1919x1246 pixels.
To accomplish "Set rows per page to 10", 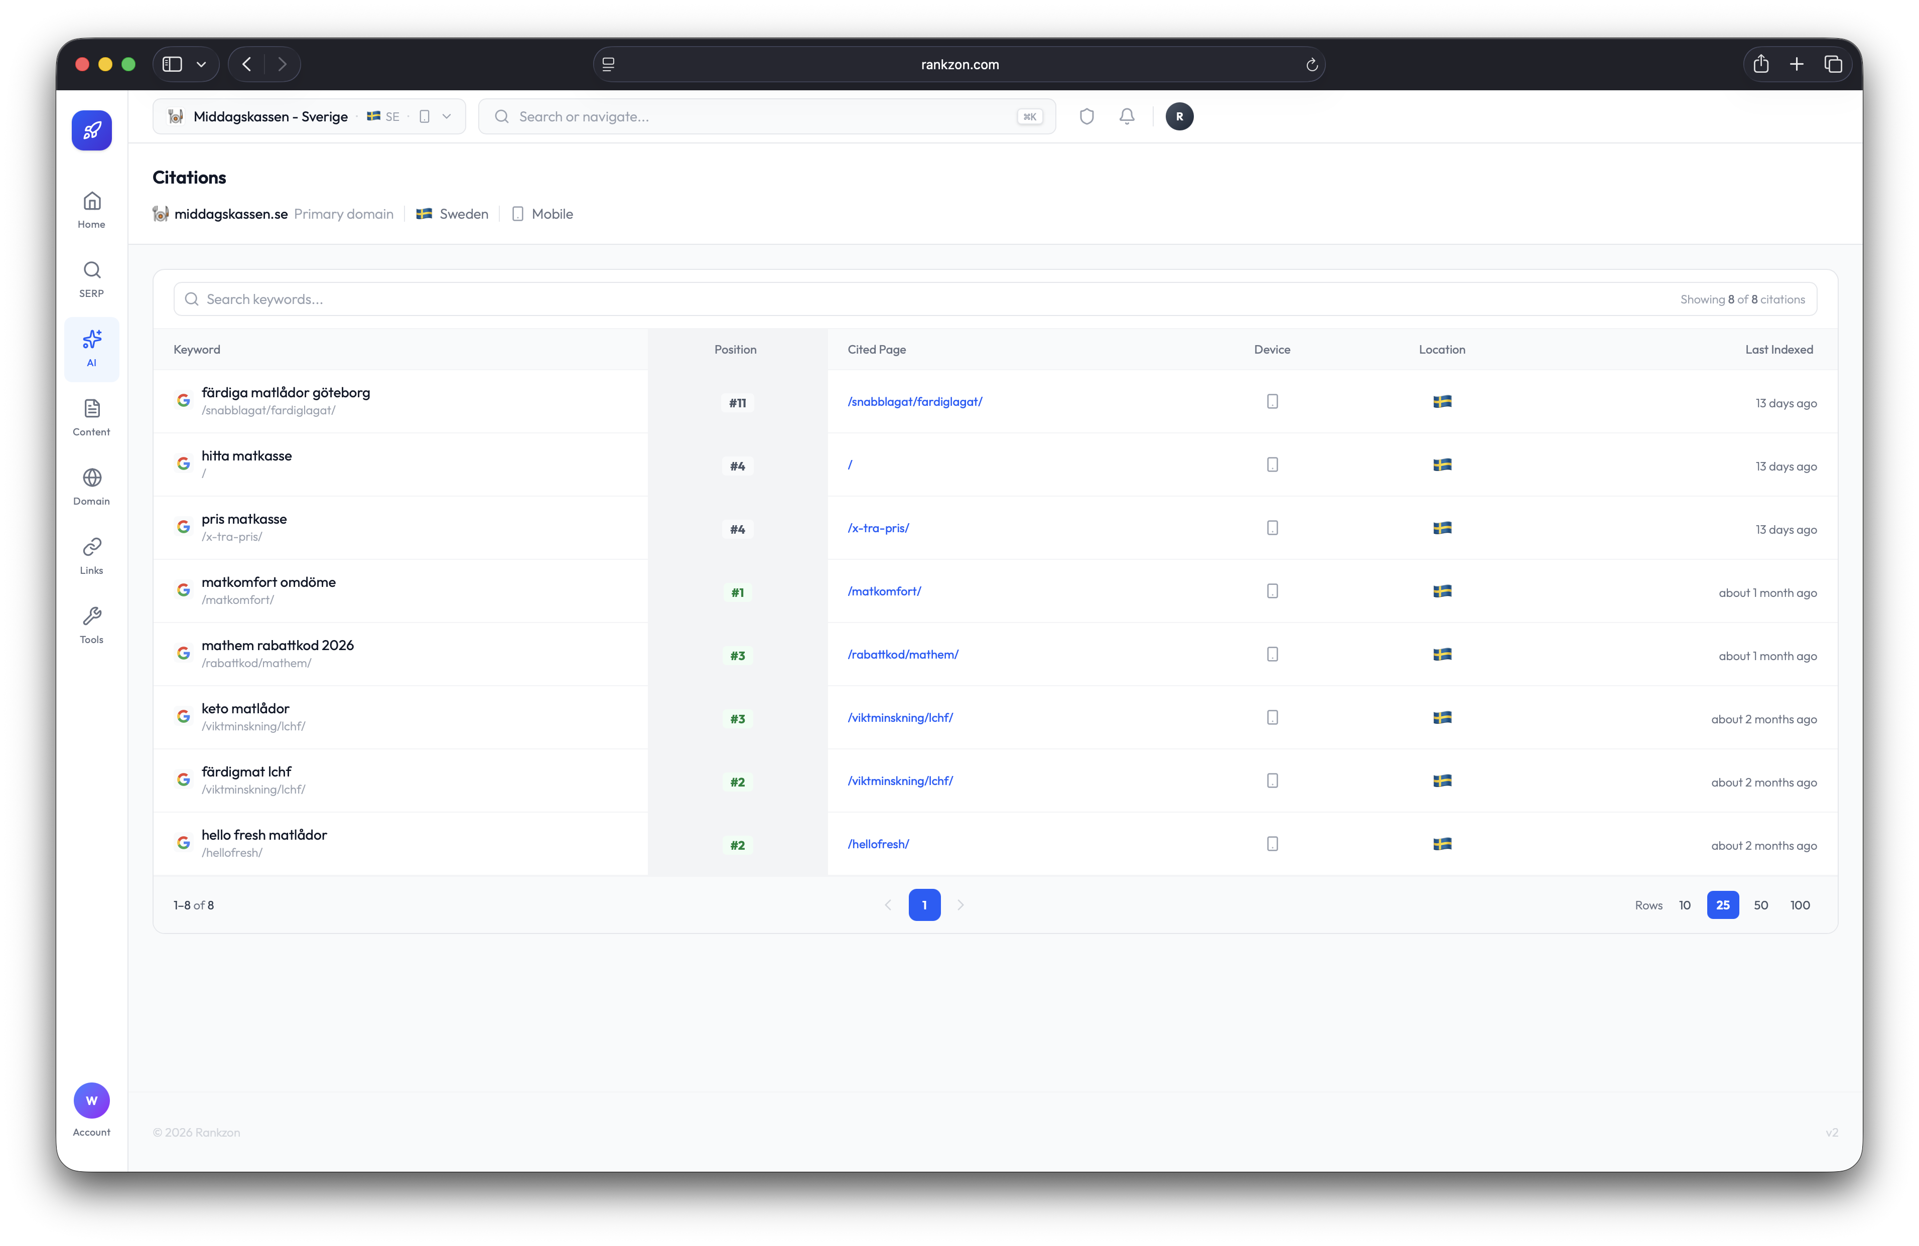I will (x=1684, y=905).
